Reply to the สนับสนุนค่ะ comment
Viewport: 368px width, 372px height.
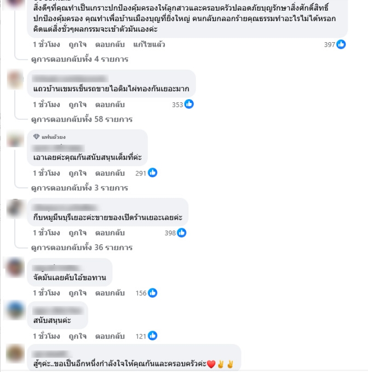(x=110, y=336)
